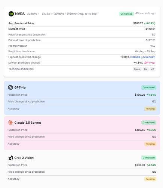Click the $183.17 average predicted price

tap(138, 24)
